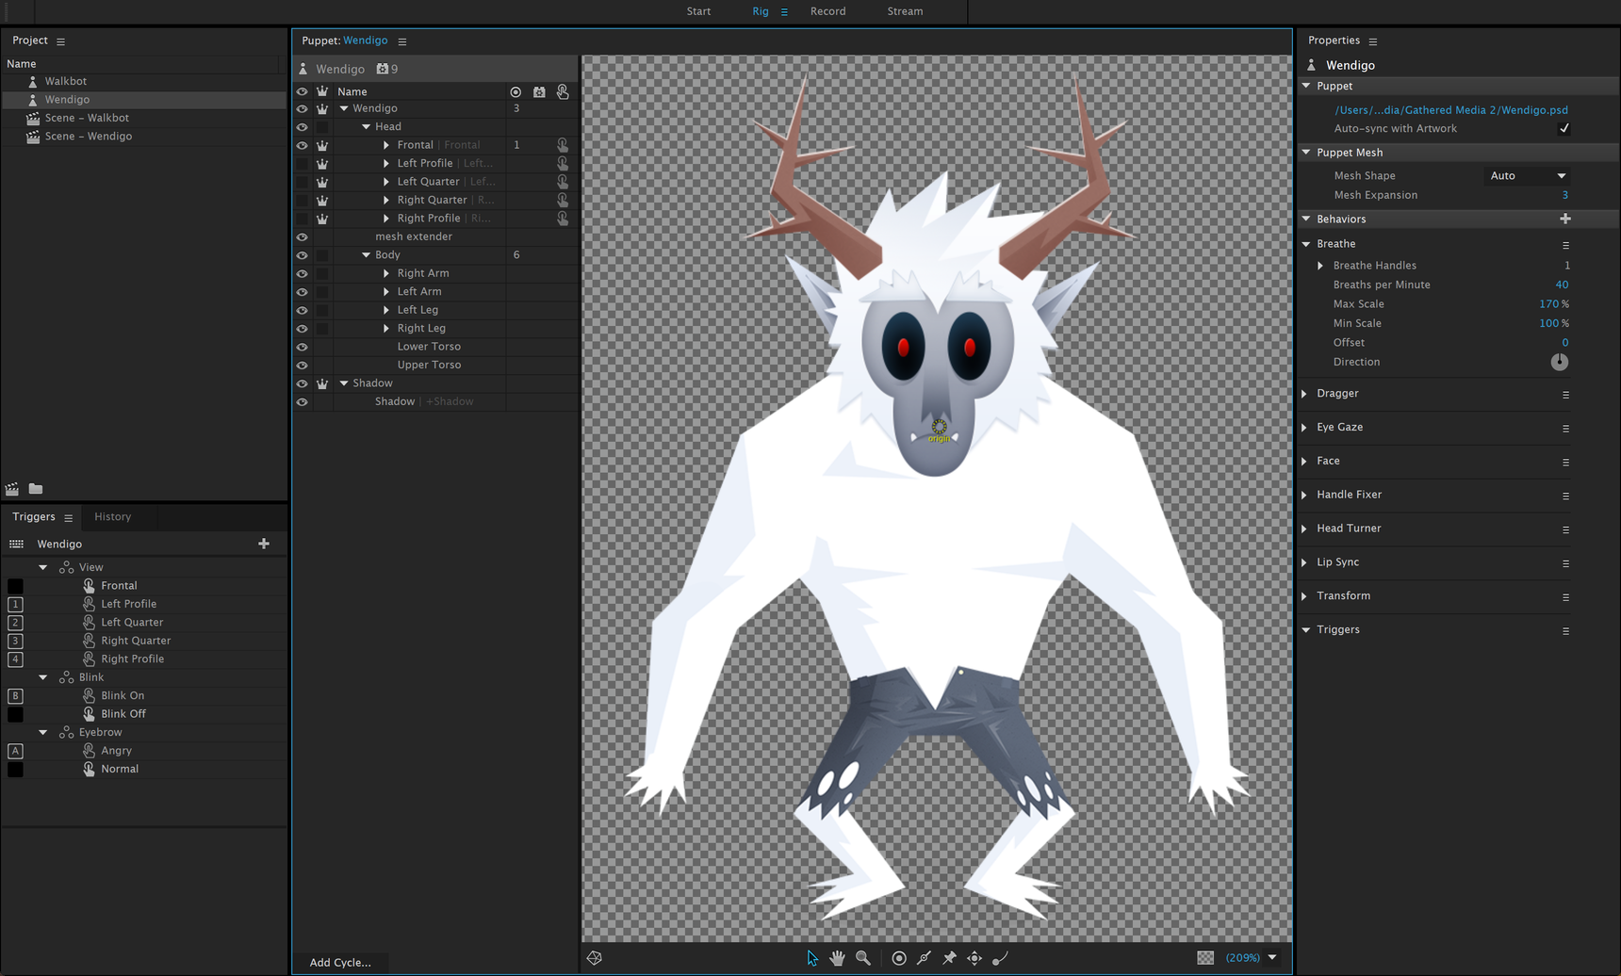
Task: Switch to Rig workspace
Action: point(761,11)
